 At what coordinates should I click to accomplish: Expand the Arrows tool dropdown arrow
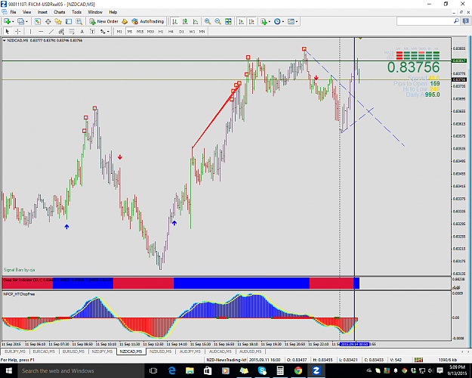tap(108, 32)
